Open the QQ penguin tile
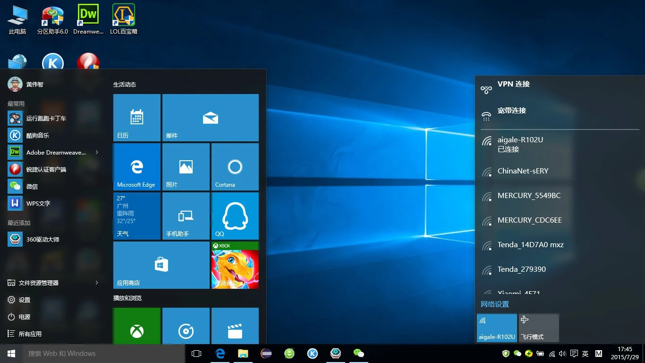The width and height of the screenshot is (645, 363). pyautogui.click(x=235, y=216)
